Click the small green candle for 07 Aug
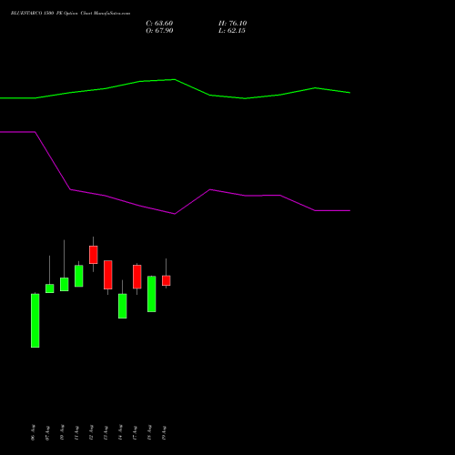This screenshot has width=455, height=455. tap(50, 288)
